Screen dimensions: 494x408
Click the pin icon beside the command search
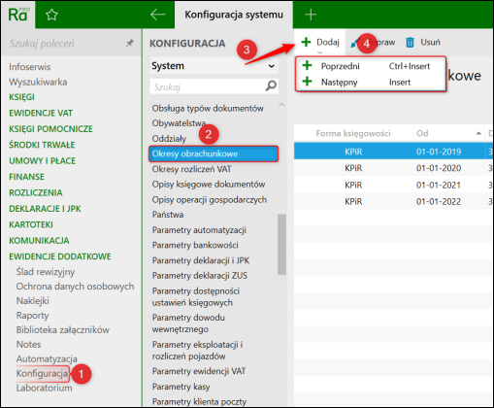click(x=130, y=43)
